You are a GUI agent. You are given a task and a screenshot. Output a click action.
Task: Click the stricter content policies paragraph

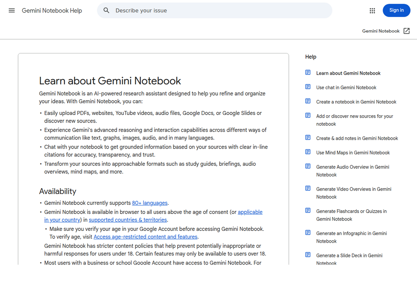click(x=155, y=250)
